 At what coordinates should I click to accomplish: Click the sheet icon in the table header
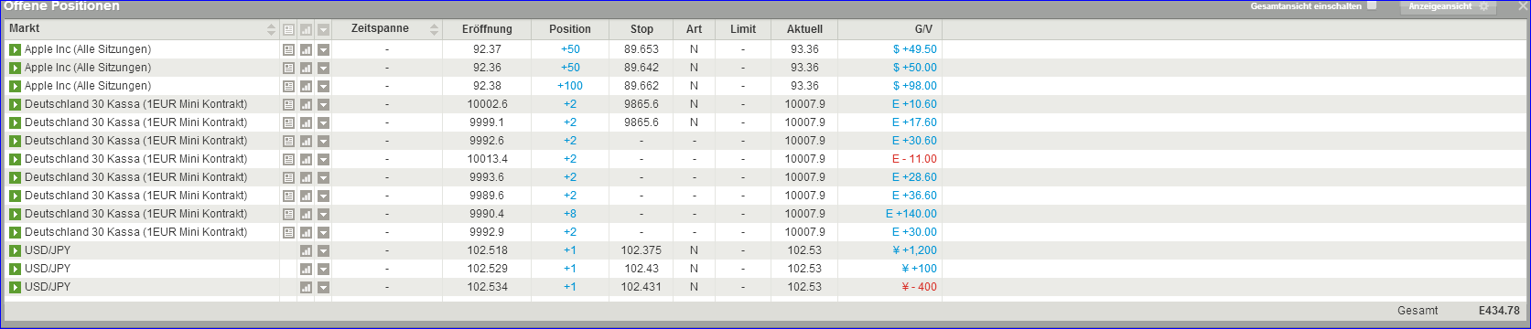288,29
